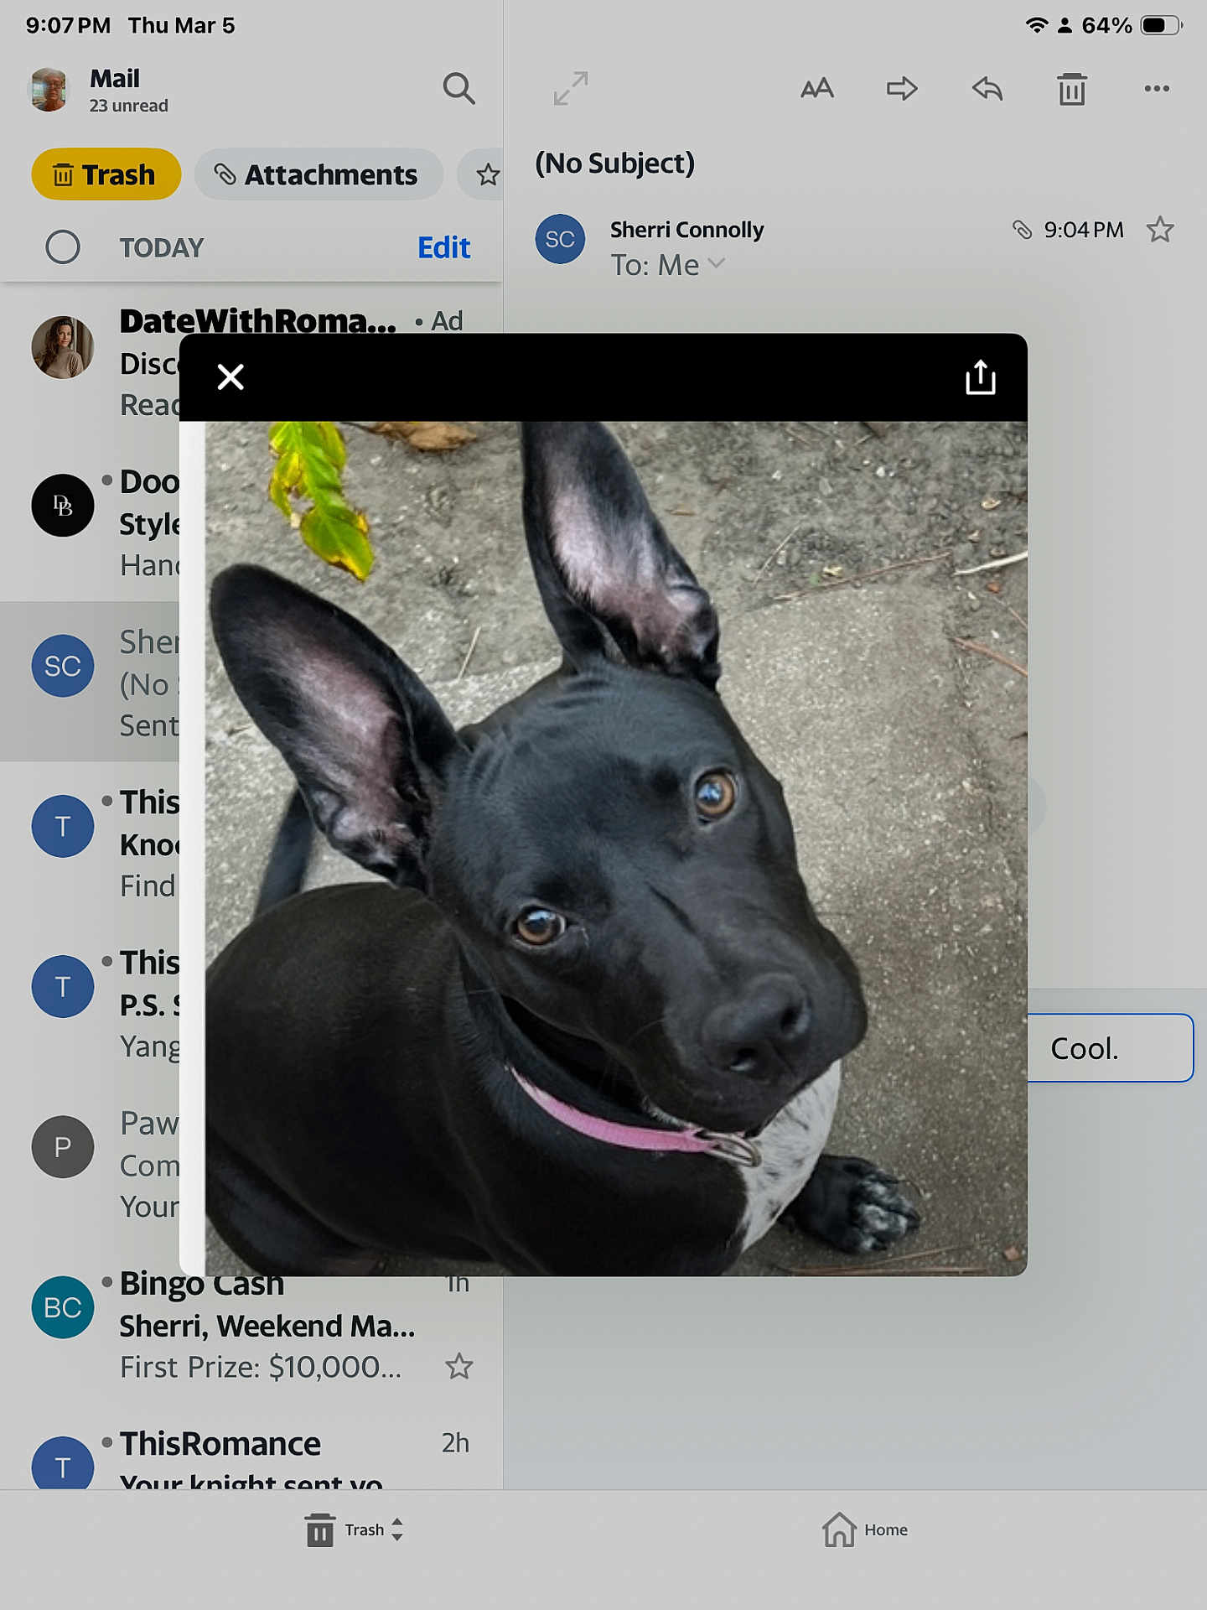The height and width of the screenshot is (1610, 1207).
Task: Select the Trash filter pill
Action: pyautogui.click(x=106, y=174)
